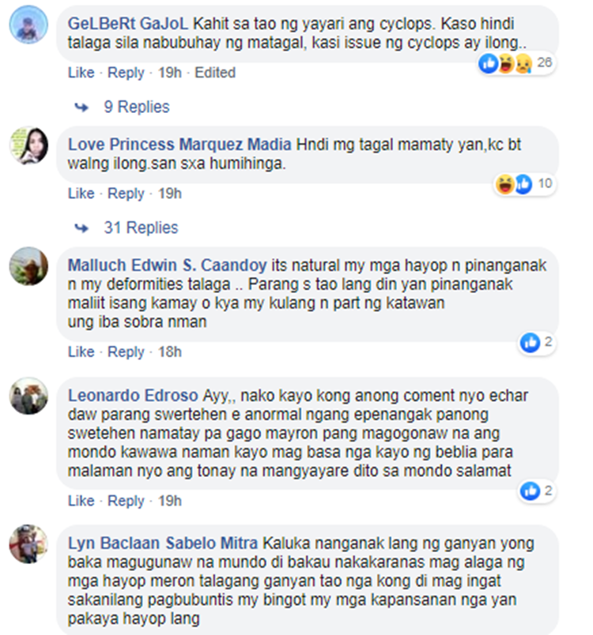This screenshot has width=593, height=635.
Task: Open GeLBeRt GaJoL's profile picture
Action: [28, 24]
